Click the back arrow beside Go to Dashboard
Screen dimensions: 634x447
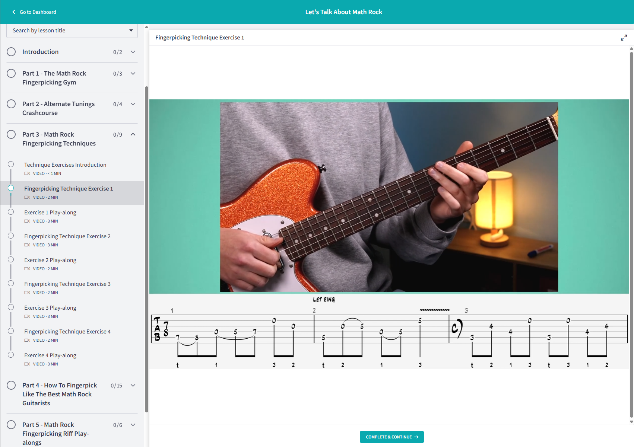coord(14,12)
